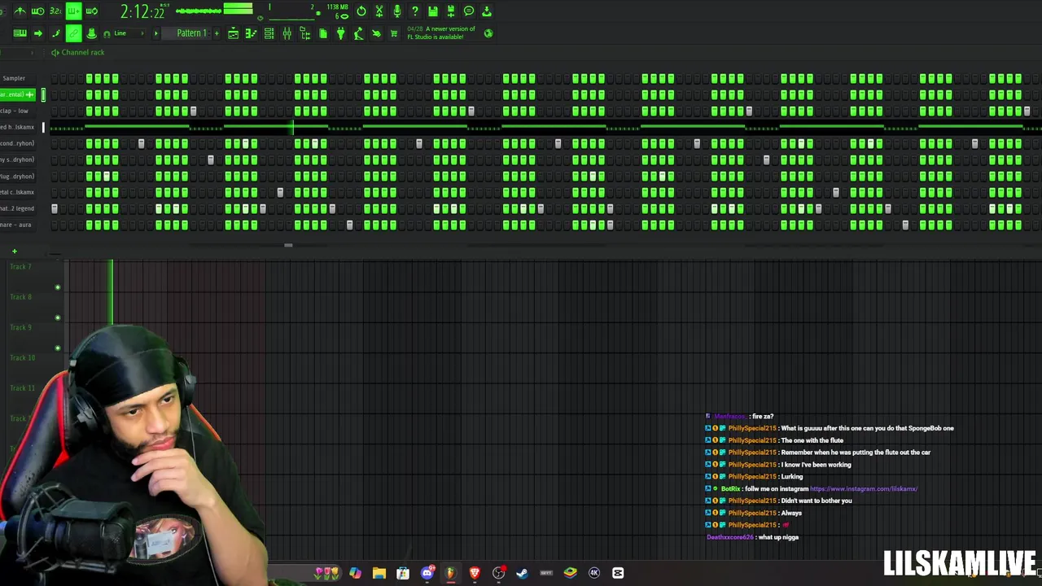Open the FL Studio update notification
Image resolution: width=1042 pixels, height=586 pixels.
coord(440,33)
